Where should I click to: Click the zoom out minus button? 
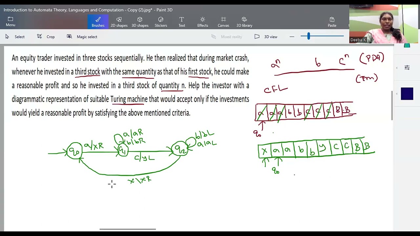pyautogui.click(x=292, y=37)
